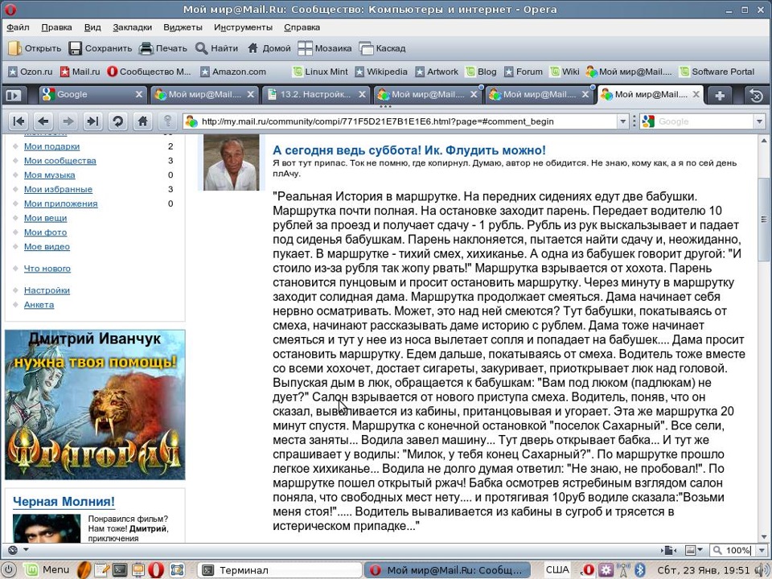Open the Мои подарки sidebar link
Screen dimensions: 772x579
51,146
